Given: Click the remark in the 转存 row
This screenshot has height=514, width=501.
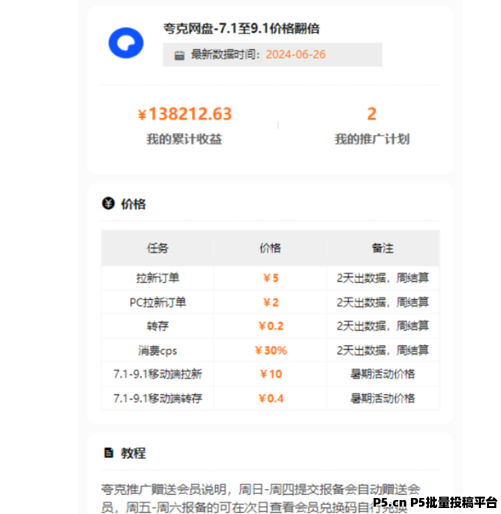Looking at the screenshot, I should tap(382, 326).
